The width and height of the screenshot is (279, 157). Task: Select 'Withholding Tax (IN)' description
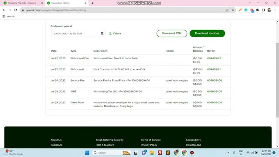[x=118, y=92]
